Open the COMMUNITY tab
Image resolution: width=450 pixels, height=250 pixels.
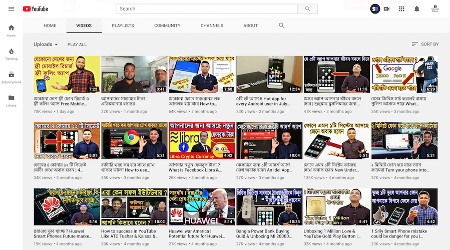pos(167,25)
